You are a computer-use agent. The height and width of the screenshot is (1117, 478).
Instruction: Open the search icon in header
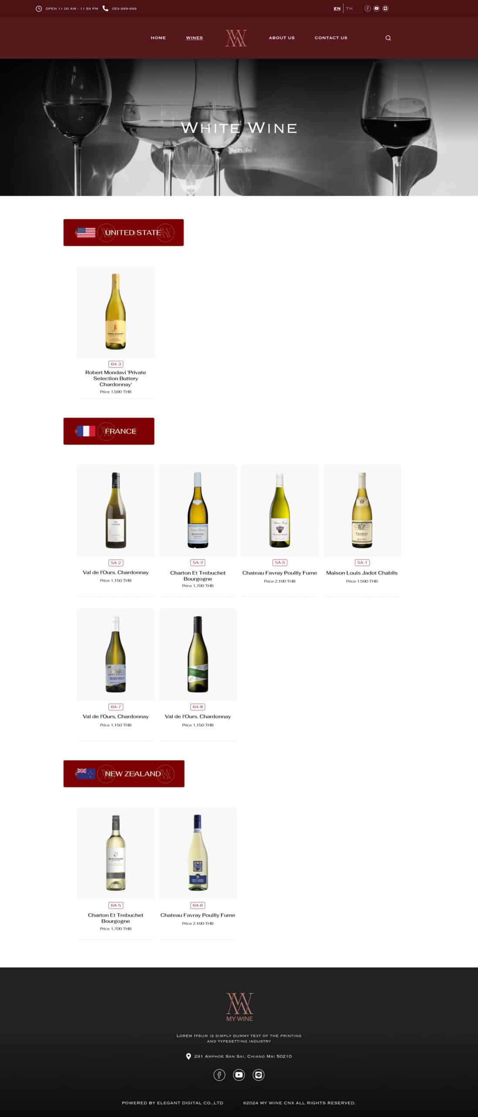(x=388, y=38)
